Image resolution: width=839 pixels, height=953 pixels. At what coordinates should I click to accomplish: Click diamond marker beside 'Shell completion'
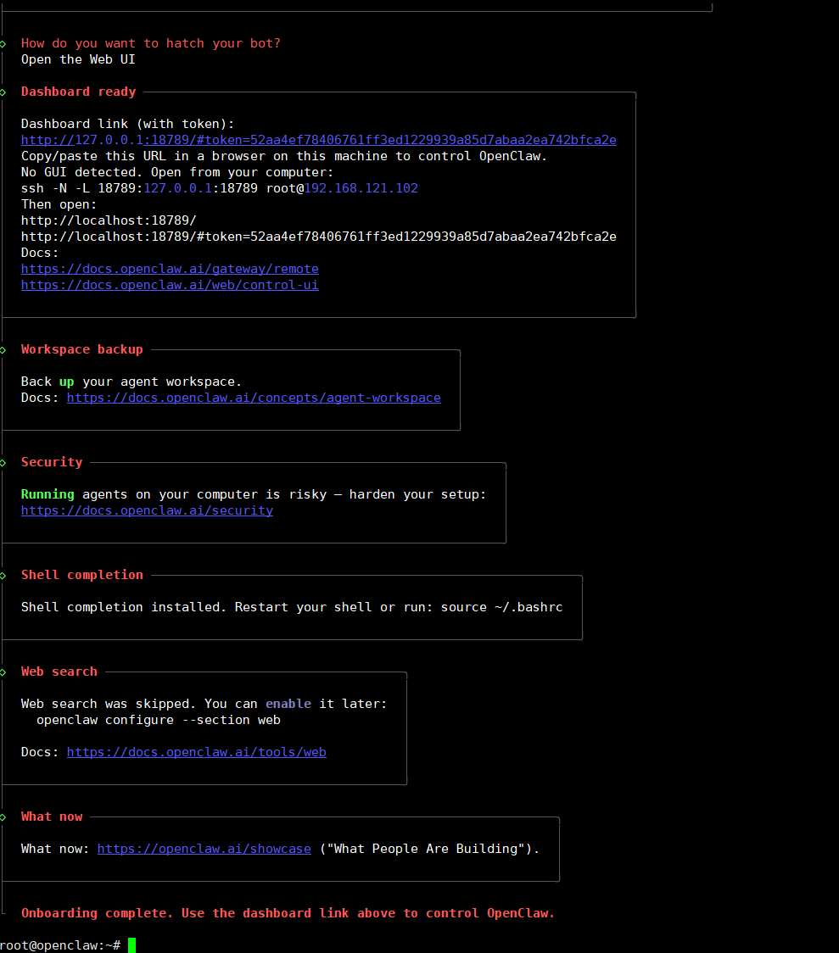pyautogui.click(x=3, y=576)
